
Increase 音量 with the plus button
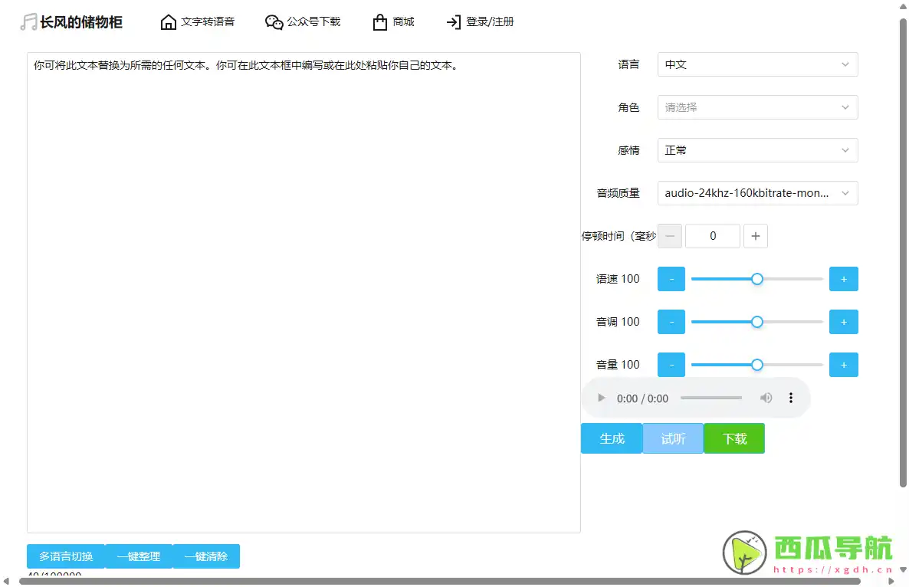pos(844,365)
